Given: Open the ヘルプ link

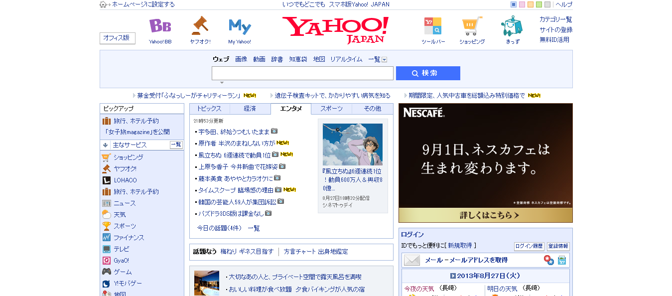Looking at the screenshot, I should click(564, 4).
